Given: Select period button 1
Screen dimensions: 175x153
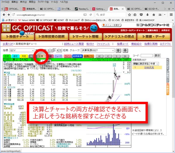Looking at the screenshot, I should point(48,50).
